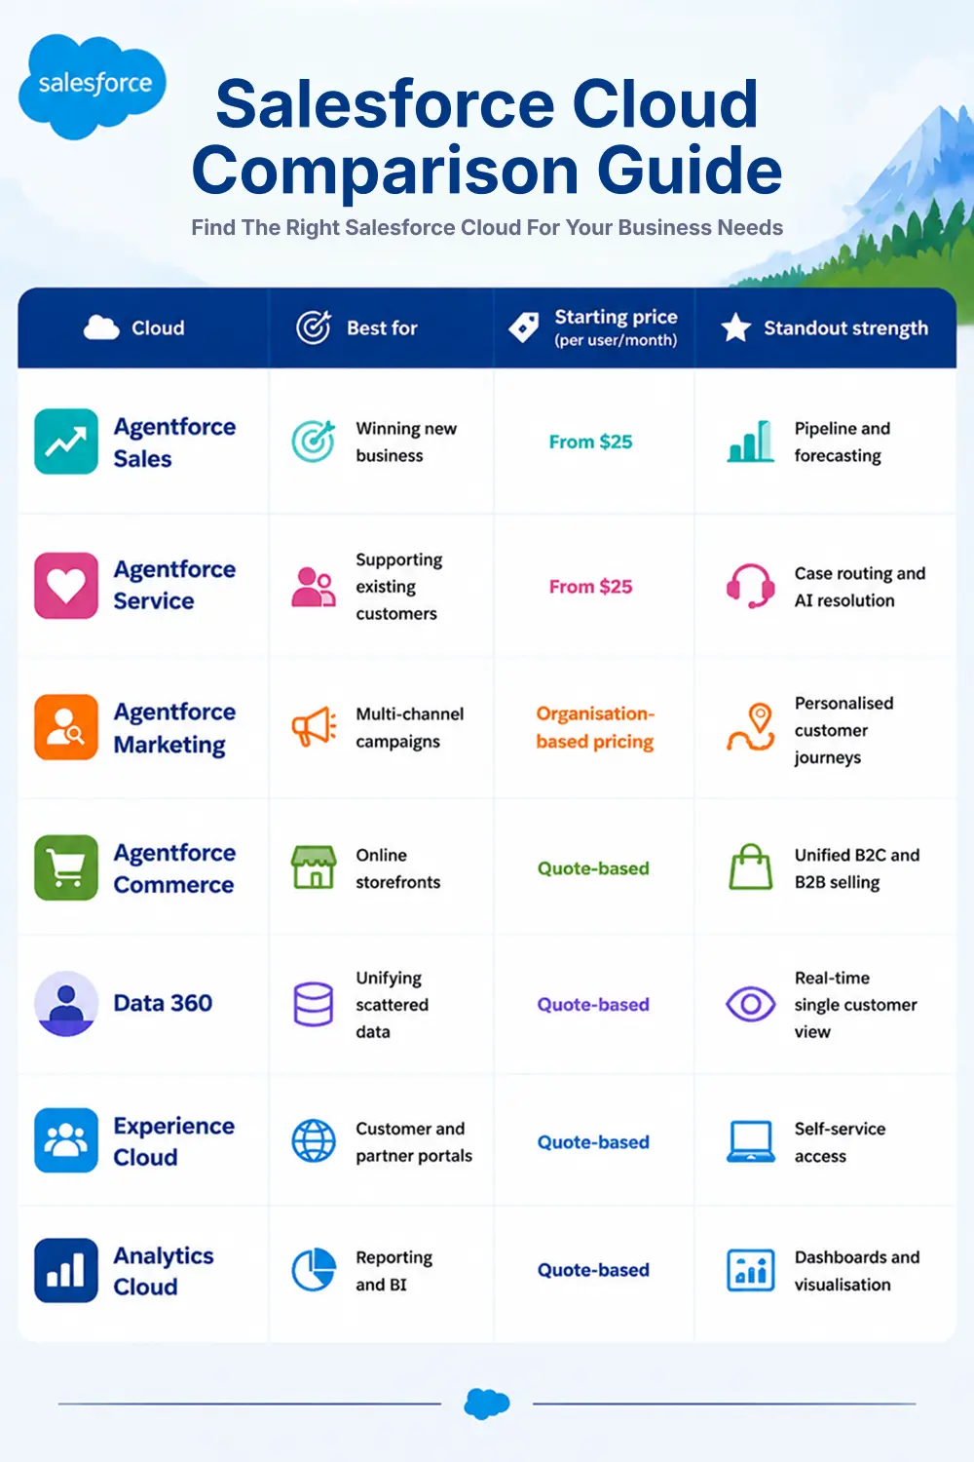Click the storefront icon beside 'Online storefronts'
Screen dimensions: 974x1462
tap(314, 867)
